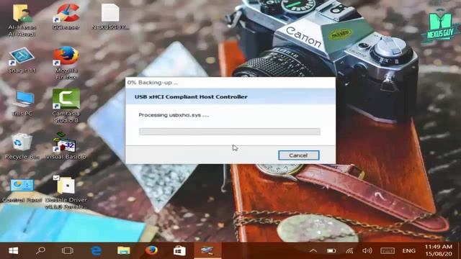Screen dimensions: 461x259
Task: Open touch keyboard tray icon
Action: coord(388,251)
